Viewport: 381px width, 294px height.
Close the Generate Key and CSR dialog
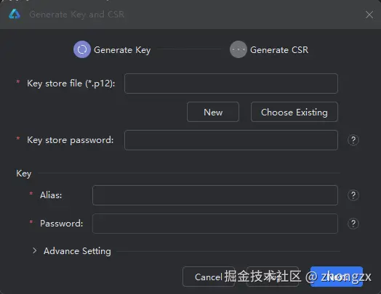click(x=369, y=15)
